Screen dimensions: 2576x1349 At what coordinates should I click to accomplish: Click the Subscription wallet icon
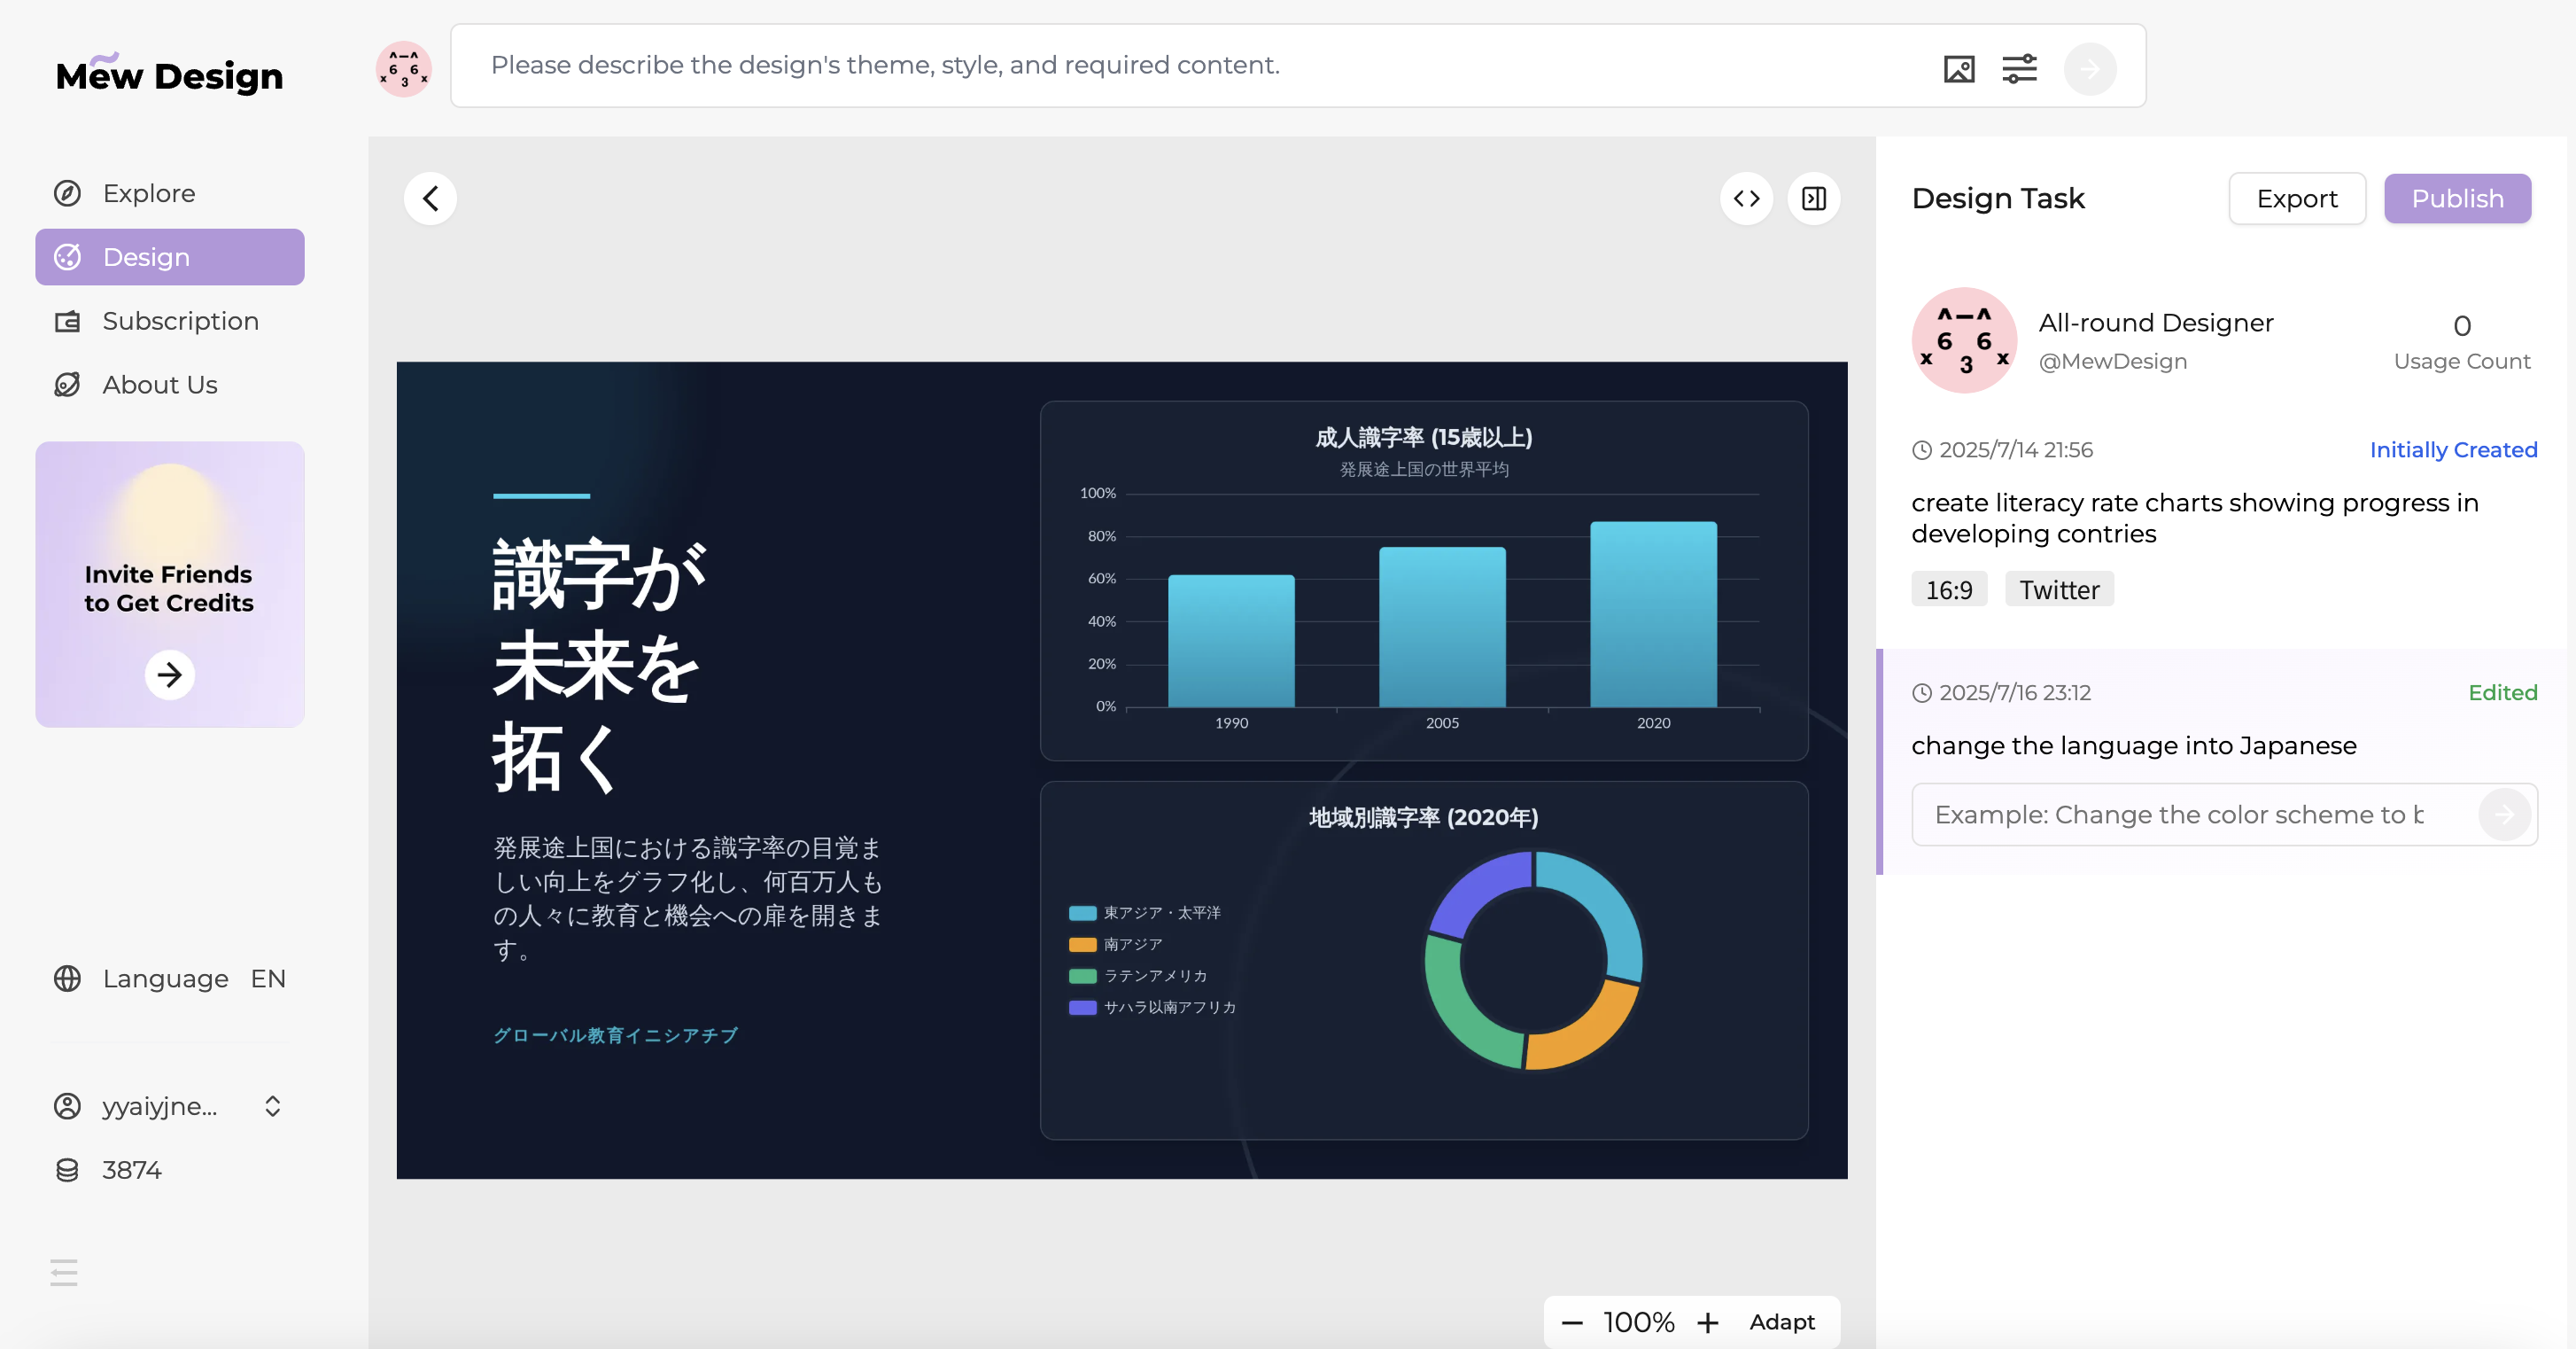tap(67, 321)
